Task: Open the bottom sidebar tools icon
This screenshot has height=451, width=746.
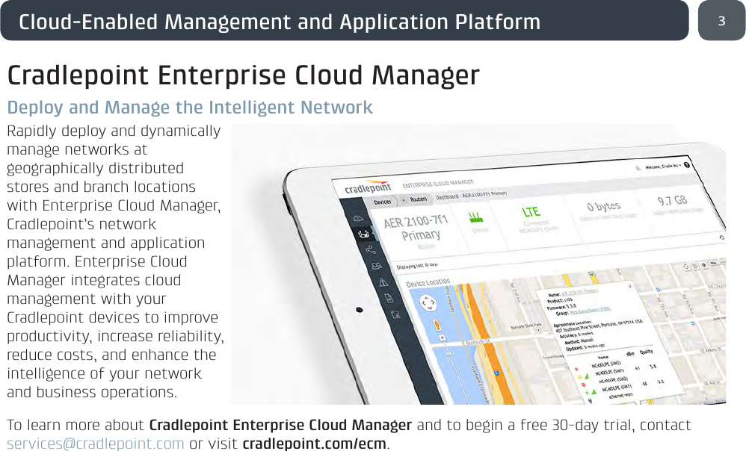Action: tap(395, 314)
